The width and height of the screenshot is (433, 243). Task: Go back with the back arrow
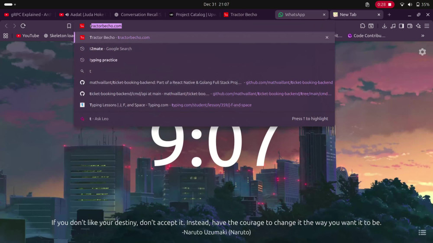[x=6, y=25]
